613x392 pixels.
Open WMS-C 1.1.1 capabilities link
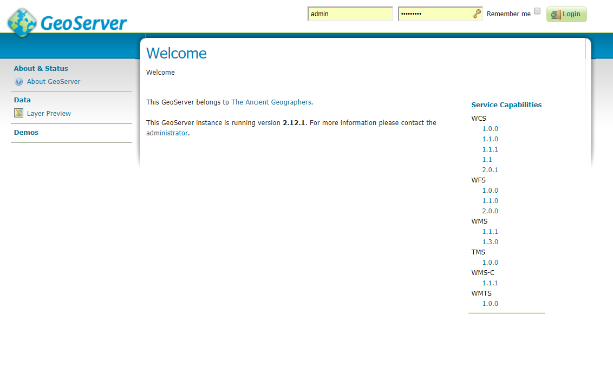pyautogui.click(x=490, y=283)
